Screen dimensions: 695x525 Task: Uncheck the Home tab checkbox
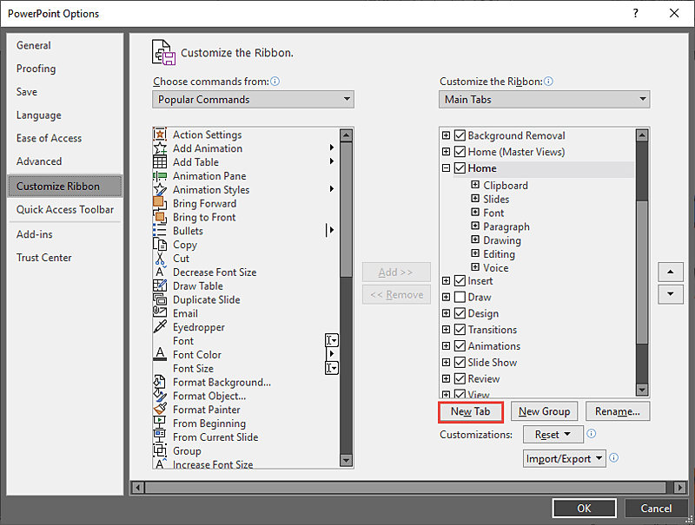coord(459,168)
